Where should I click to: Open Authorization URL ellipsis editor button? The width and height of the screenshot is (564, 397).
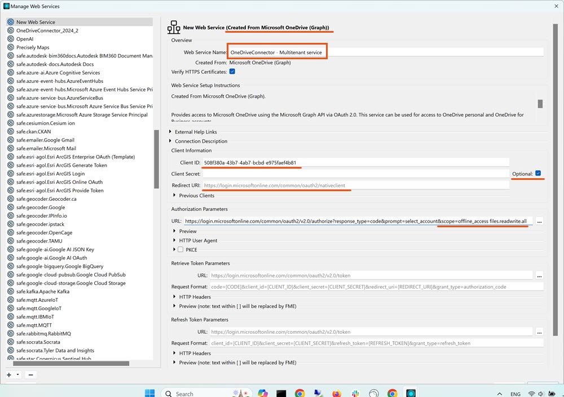coord(539,222)
